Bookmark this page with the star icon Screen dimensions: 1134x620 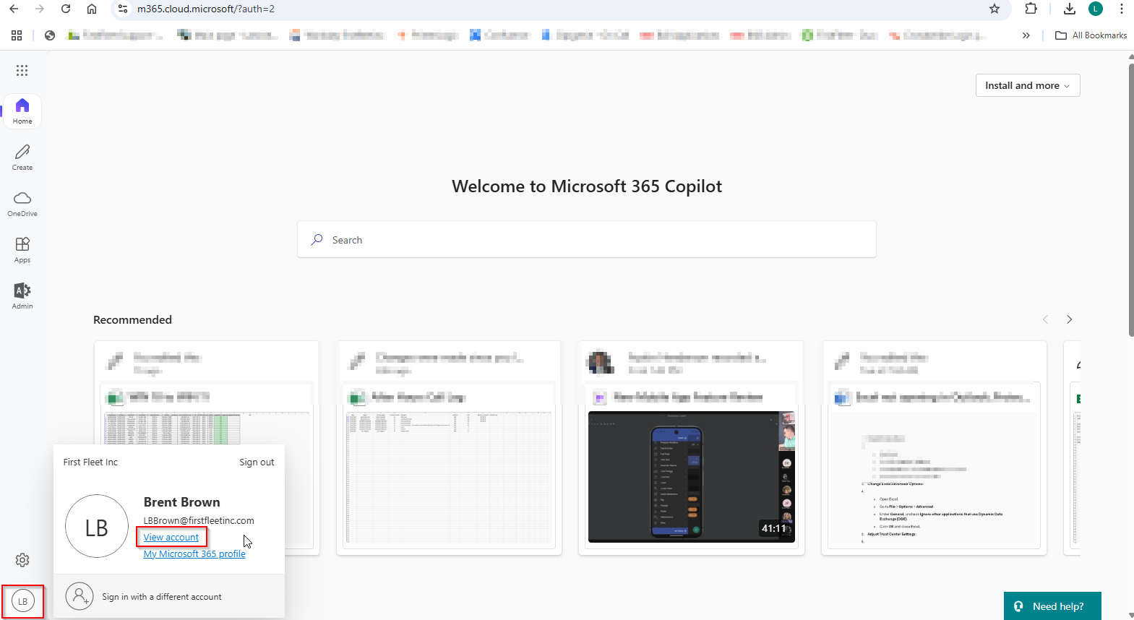point(995,9)
